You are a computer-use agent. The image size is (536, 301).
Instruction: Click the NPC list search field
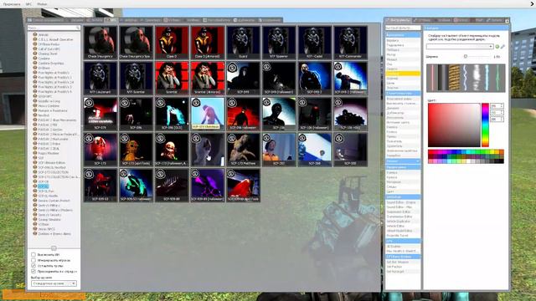54,28
